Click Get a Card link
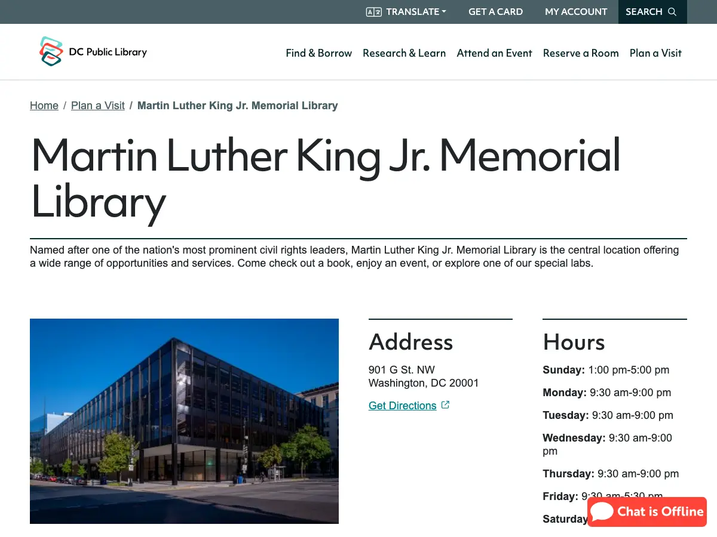The image size is (717, 537). pos(495,12)
